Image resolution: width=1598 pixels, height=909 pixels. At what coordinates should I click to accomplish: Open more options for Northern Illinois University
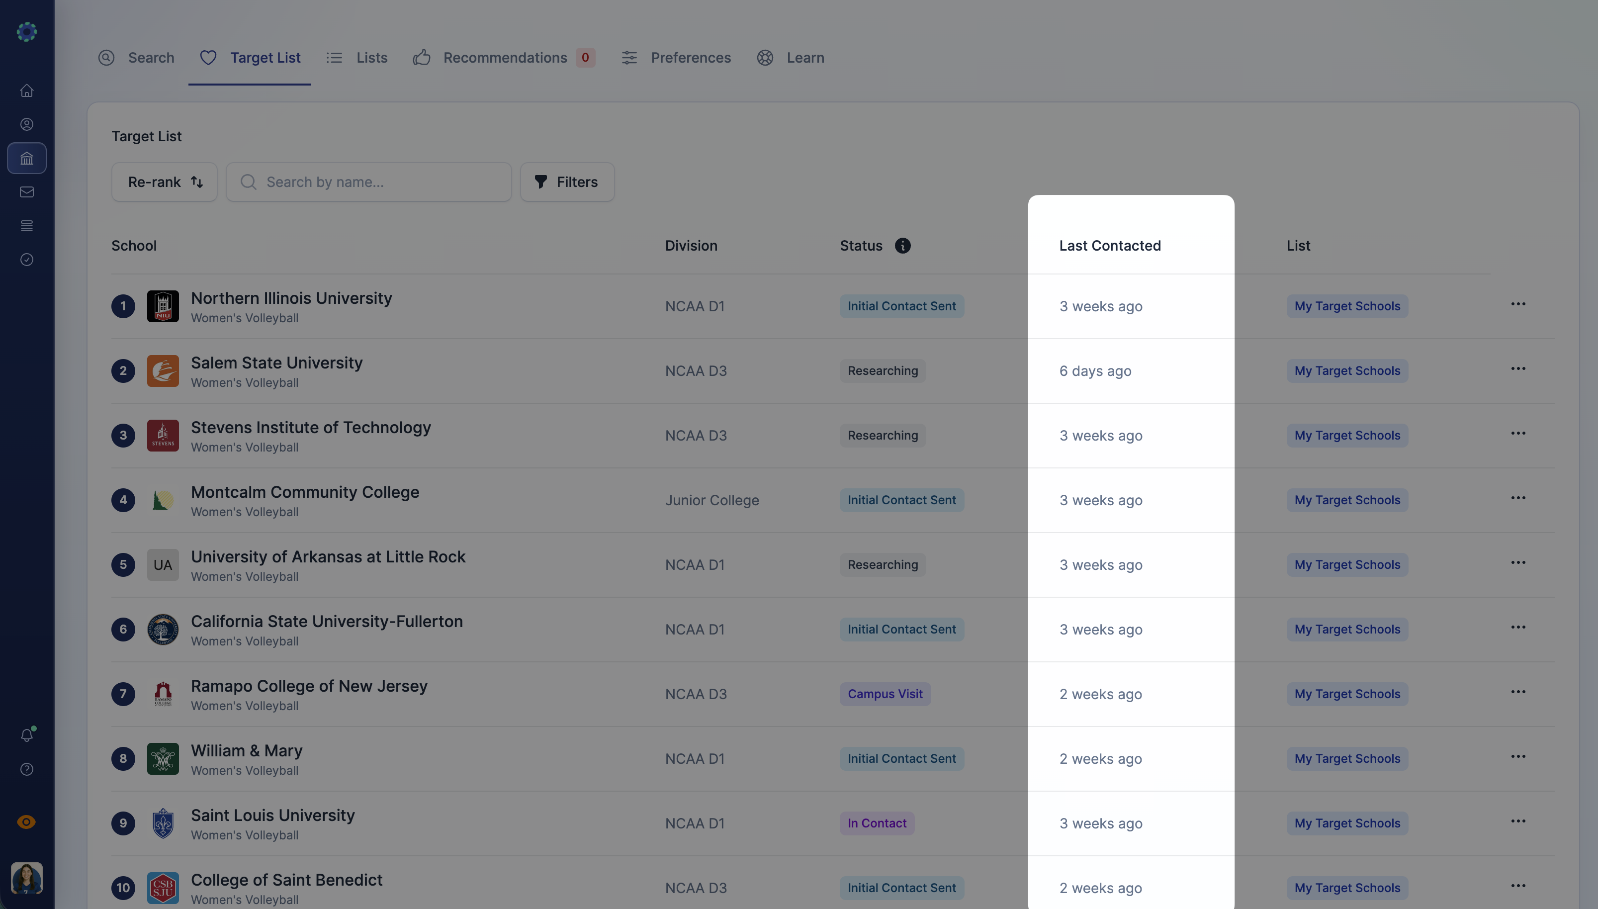(1518, 304)
